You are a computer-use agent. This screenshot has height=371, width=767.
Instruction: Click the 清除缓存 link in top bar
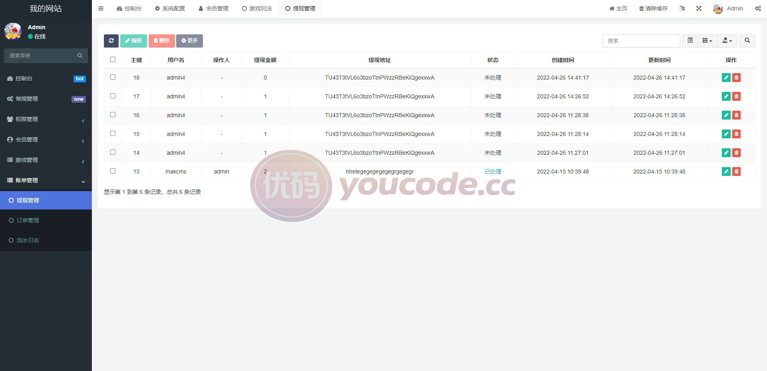pos(653,8)
